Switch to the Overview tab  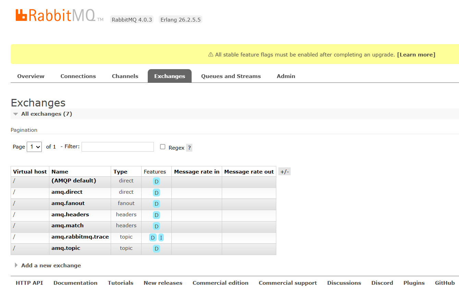31,76
